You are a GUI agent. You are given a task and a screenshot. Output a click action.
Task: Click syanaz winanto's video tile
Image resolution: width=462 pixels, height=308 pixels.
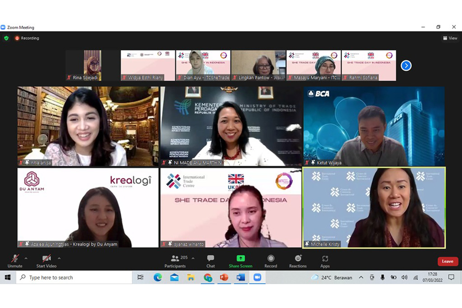pyautogui.click(x=231, y=208)
